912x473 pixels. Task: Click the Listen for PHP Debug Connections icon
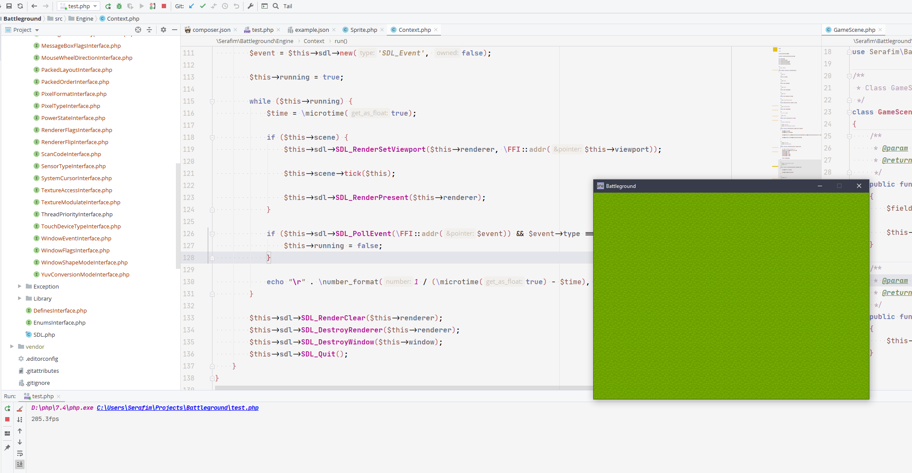152,6
